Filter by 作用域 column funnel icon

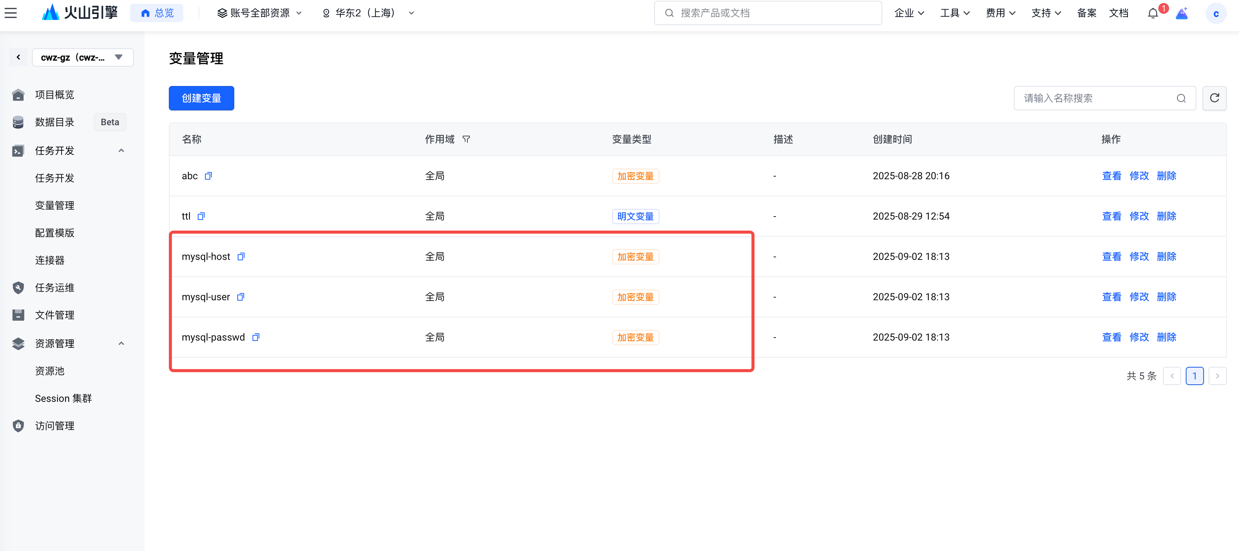click(466, 140)
